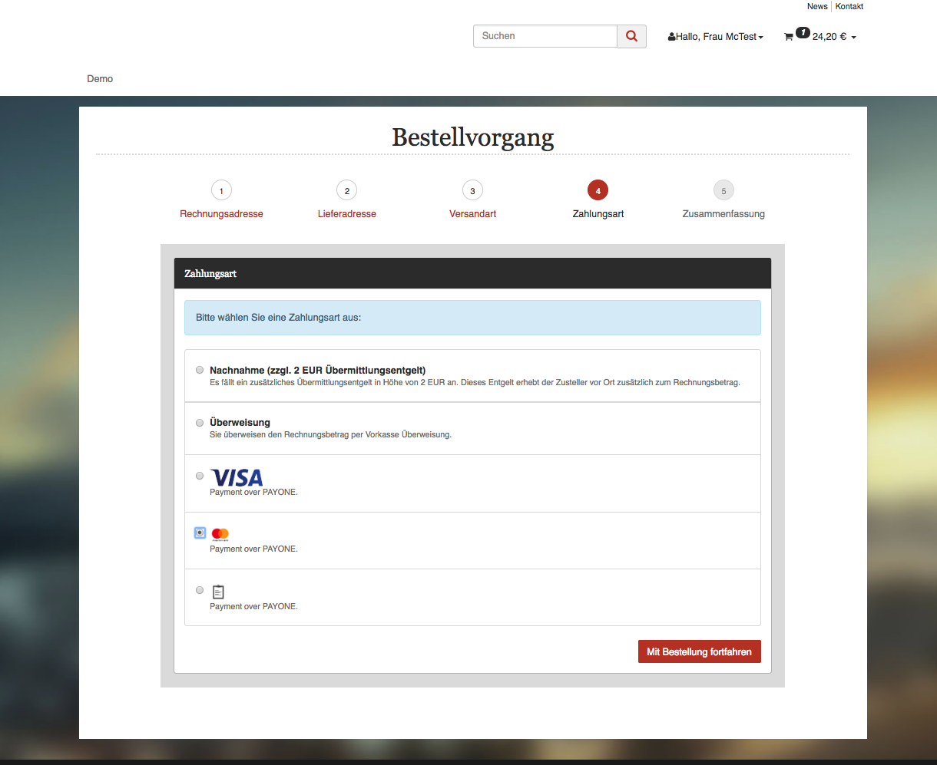Screen dimensions: 937x765
Task: Click step 1 circle for Rechnungsadresse
Action: (221, 191)
